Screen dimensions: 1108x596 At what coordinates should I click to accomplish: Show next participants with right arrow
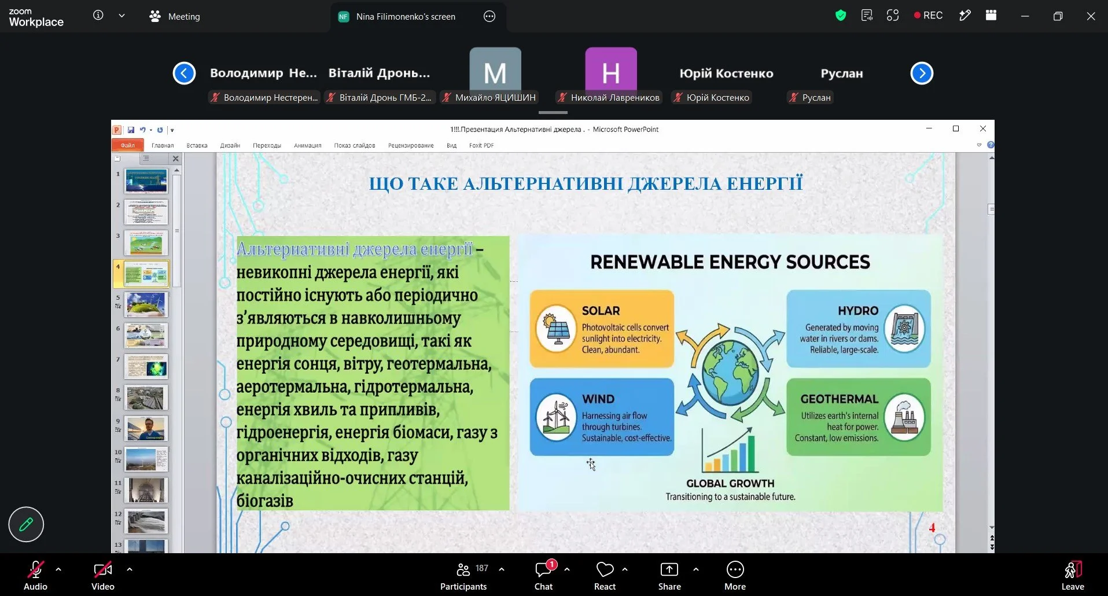[922, 73]
